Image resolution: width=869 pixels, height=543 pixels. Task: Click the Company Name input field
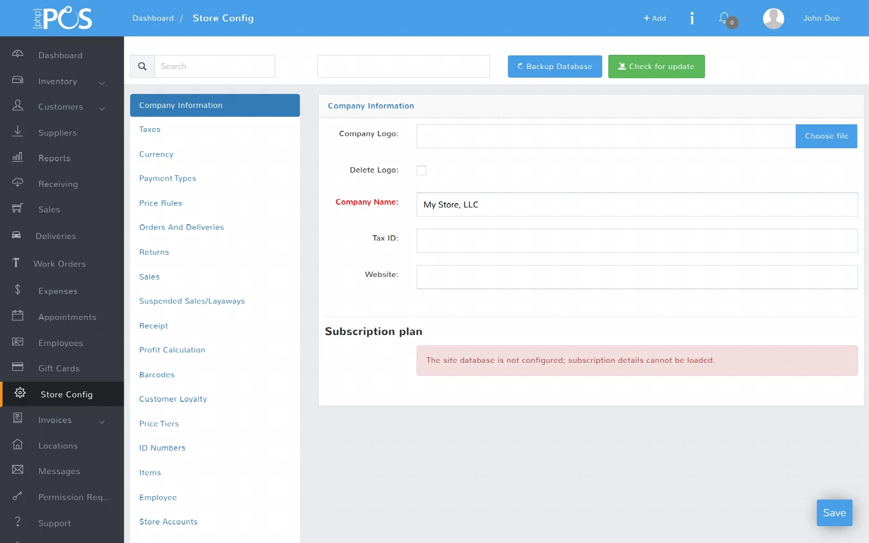coord(637,205)
